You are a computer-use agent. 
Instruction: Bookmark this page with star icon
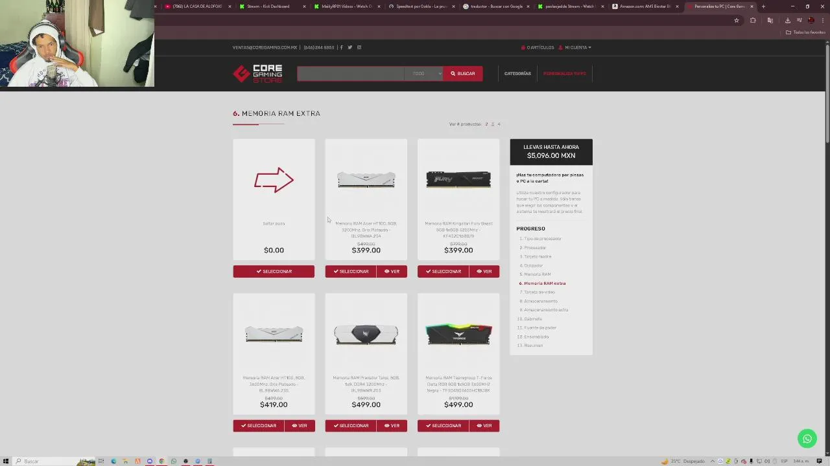coord(737,20)
